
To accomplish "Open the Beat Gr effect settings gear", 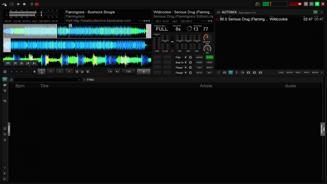I will 190,63.
